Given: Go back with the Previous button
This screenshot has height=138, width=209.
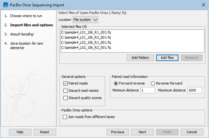Looking at the screenshot, I should [117, 132].
